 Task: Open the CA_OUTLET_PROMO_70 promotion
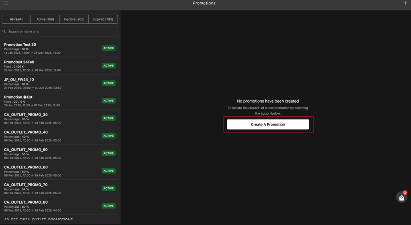(60, 189)
